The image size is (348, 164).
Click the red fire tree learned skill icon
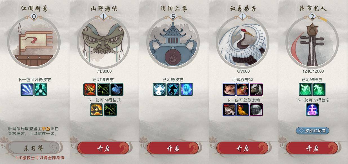[90, 89]
